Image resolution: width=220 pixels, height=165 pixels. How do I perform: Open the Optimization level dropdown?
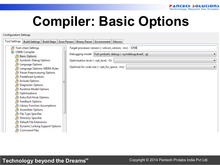pyautogui.click(x=165, y=61)
